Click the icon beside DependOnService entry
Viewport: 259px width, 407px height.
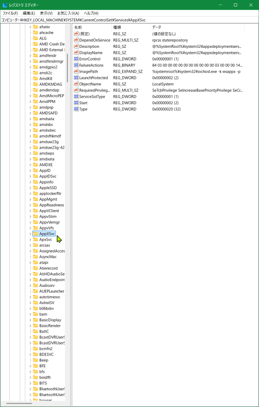76,40
